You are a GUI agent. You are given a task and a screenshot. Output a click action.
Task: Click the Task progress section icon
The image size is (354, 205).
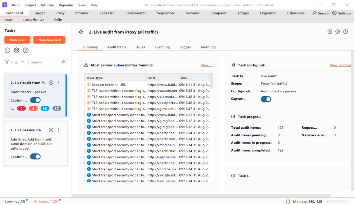(x=233, y=117)
